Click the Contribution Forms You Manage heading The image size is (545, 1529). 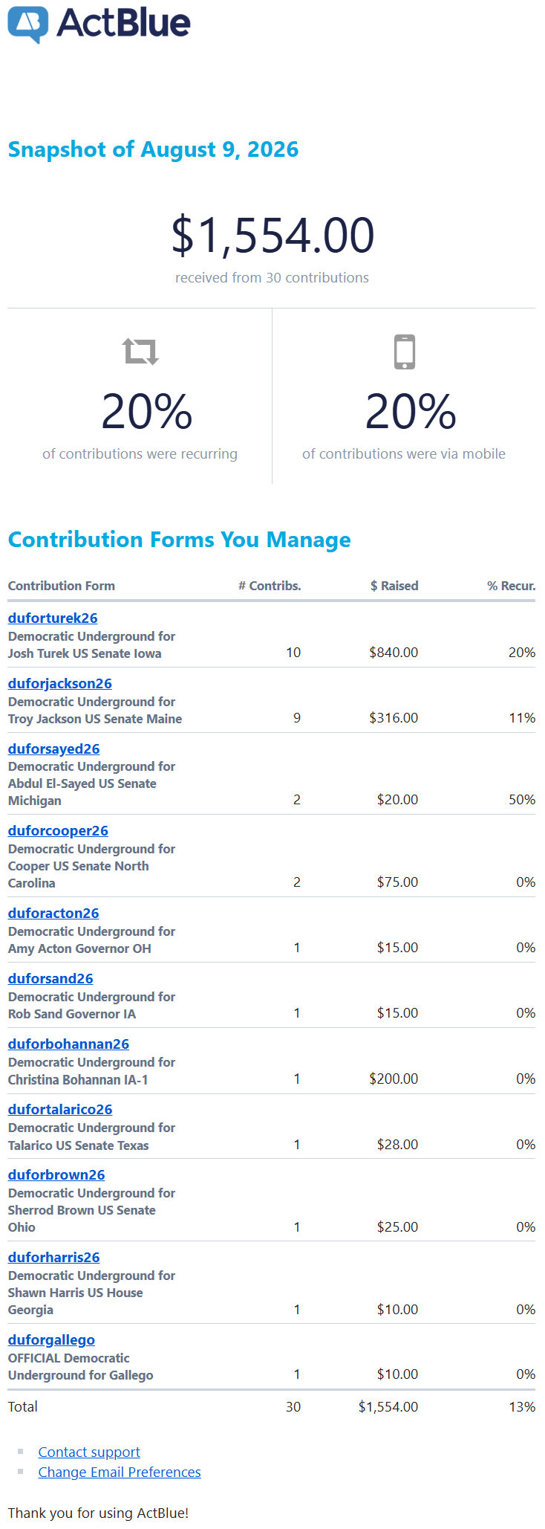tap(179, 540)
